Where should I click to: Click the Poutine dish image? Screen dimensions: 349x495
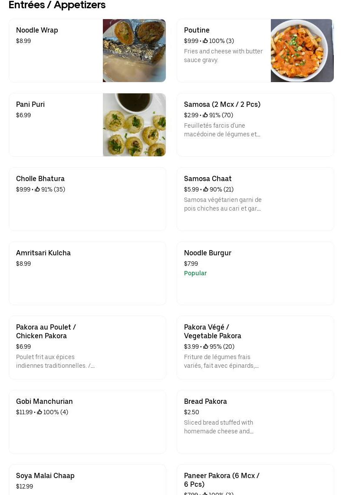click(302, 50)
